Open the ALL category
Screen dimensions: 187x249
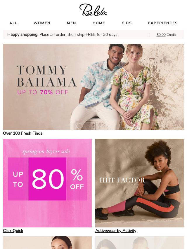(13, 23)
